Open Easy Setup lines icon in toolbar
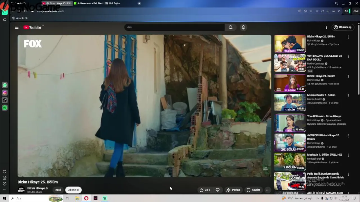This screenshot has height=202, width=360. (334, 11)
